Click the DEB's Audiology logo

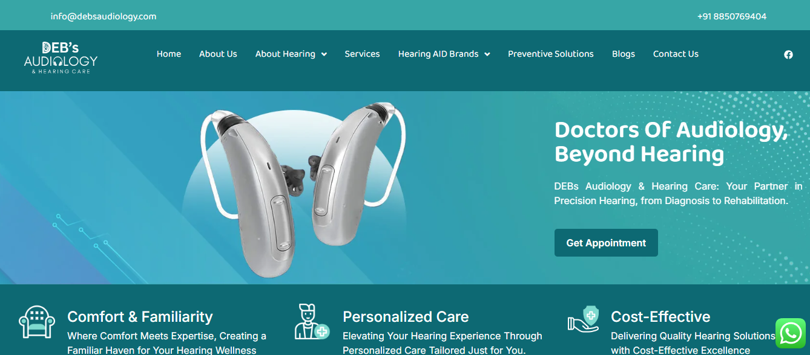[x=61, y=57]
